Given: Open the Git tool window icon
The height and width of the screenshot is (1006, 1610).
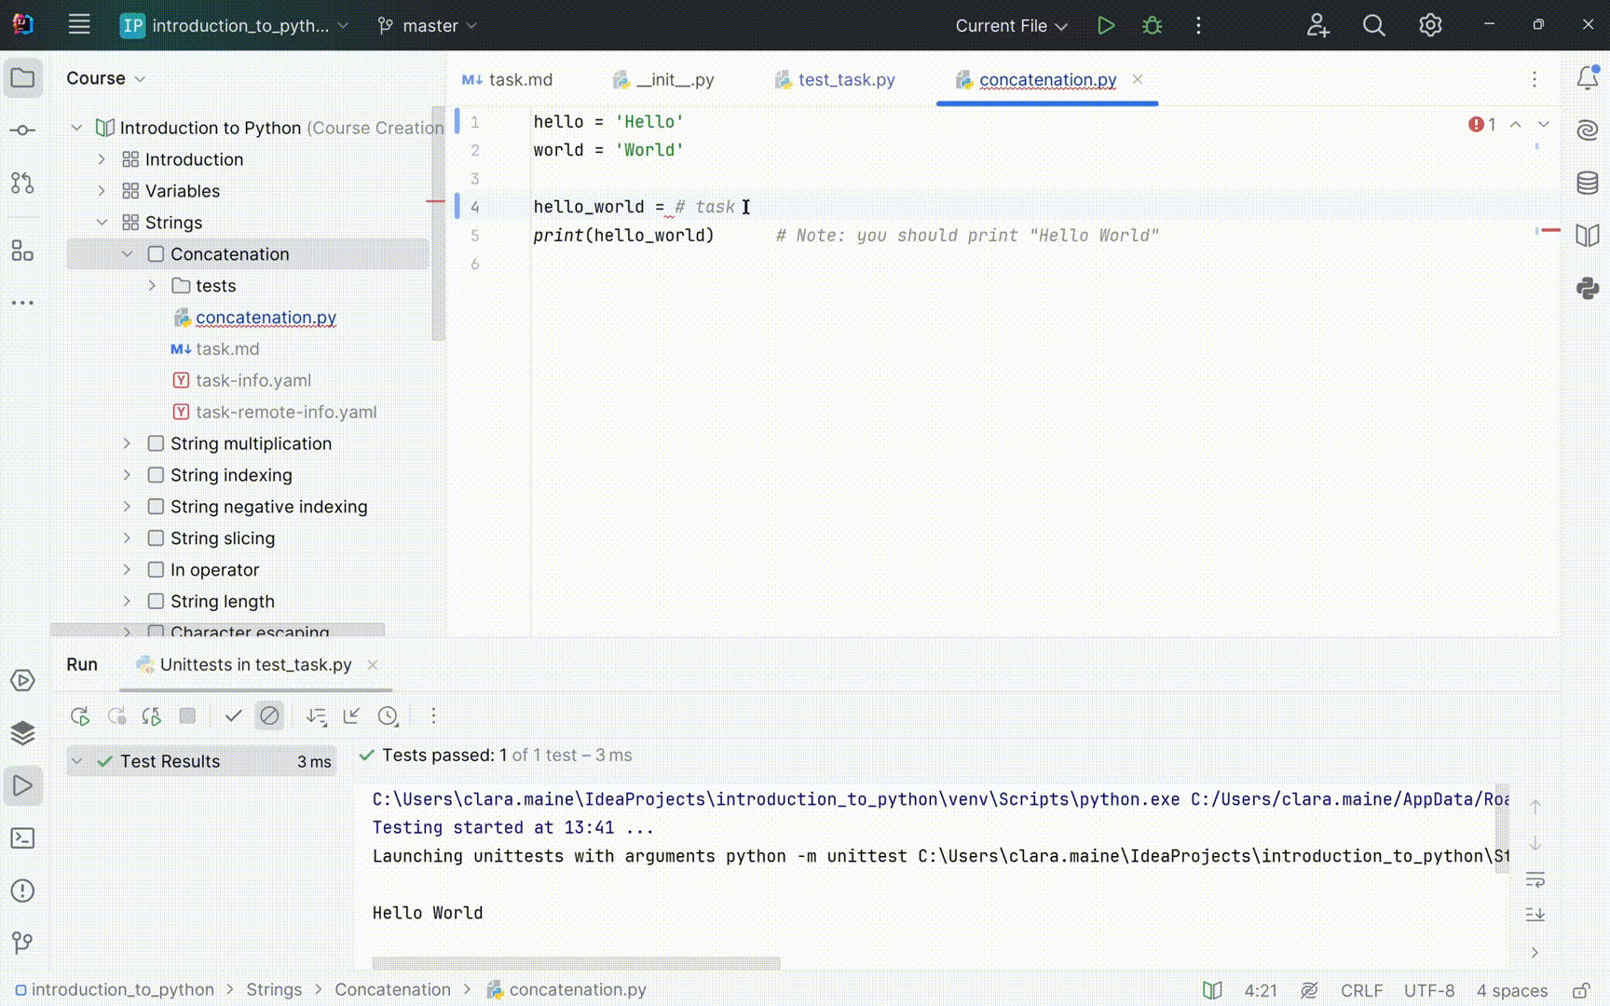Looking at the screenshot, I should coord(23,943).
